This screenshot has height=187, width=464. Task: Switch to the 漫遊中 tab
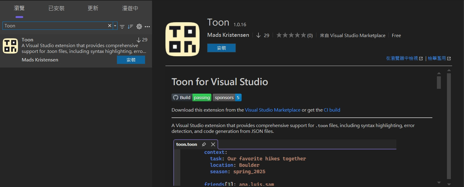pyautogui.click(x=130, y=8)
